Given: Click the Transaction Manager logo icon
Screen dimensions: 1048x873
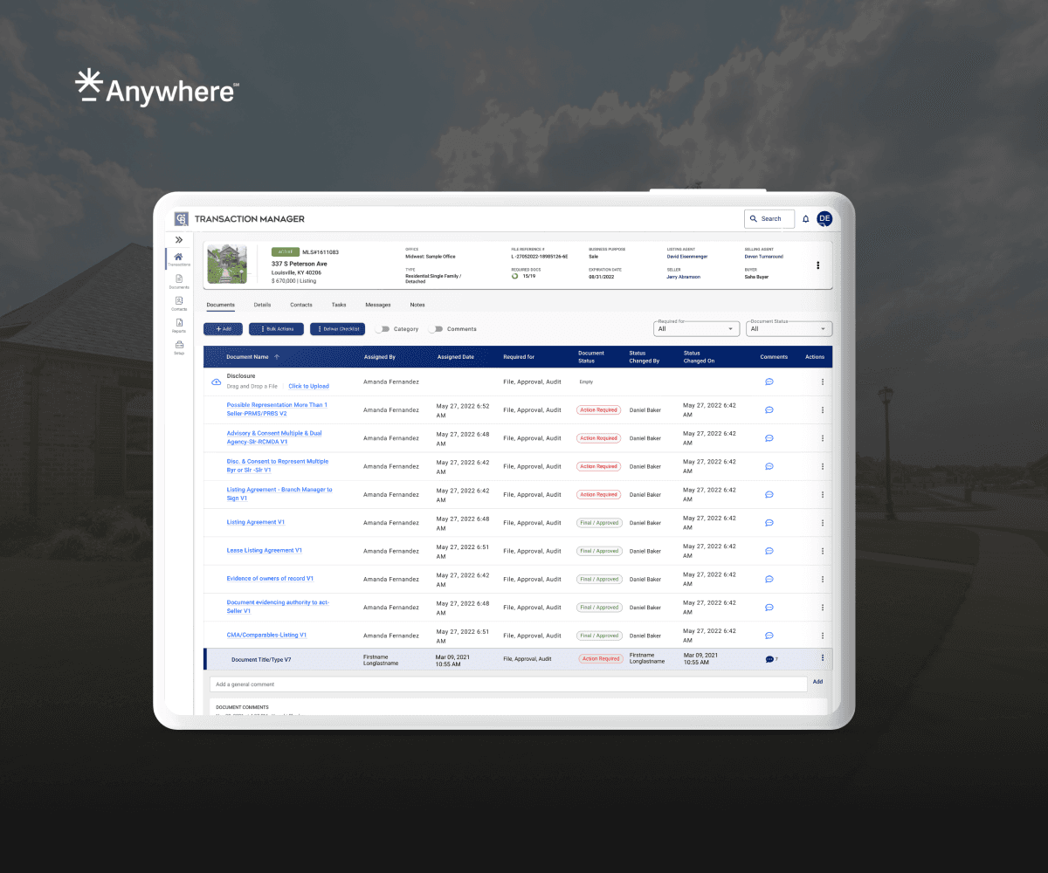Looking at the screenshot, I should coord(182,219).
